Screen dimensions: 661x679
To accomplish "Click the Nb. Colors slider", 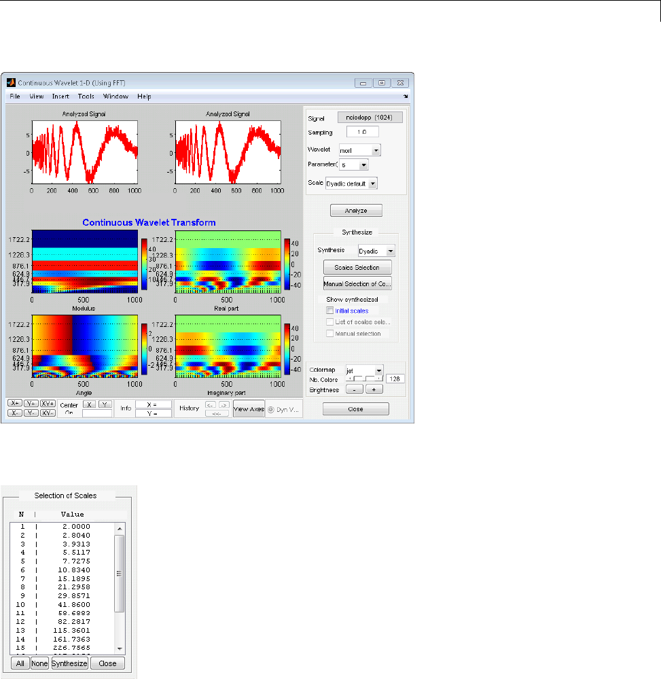I will tap(365, 379).
